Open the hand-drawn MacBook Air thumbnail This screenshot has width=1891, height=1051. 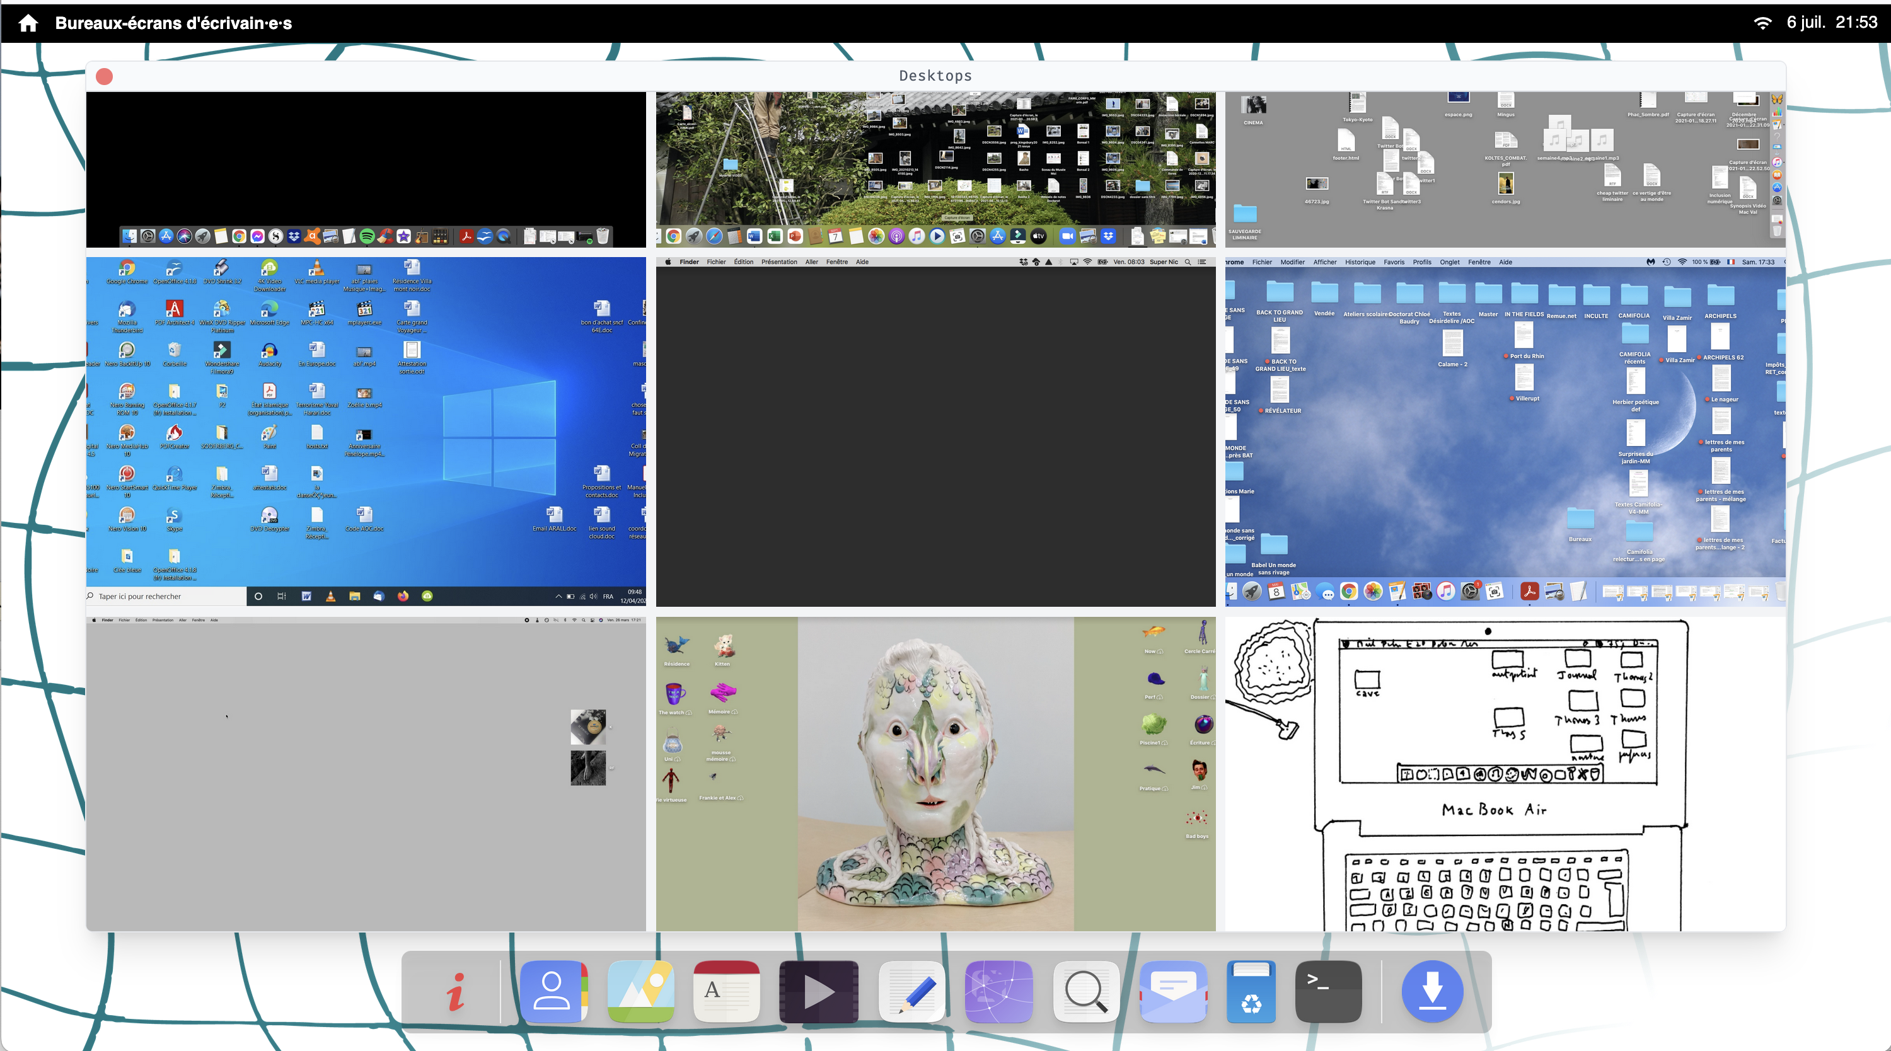pyautogui.click(x=1505, y=774)
